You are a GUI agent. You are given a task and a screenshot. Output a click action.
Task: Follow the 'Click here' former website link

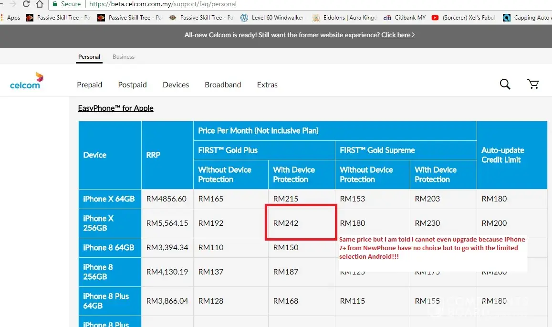coord(398,35)
